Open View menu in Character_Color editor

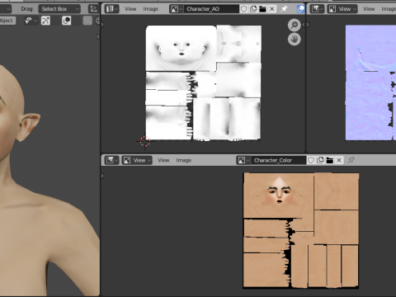click(x=163, y=160)
